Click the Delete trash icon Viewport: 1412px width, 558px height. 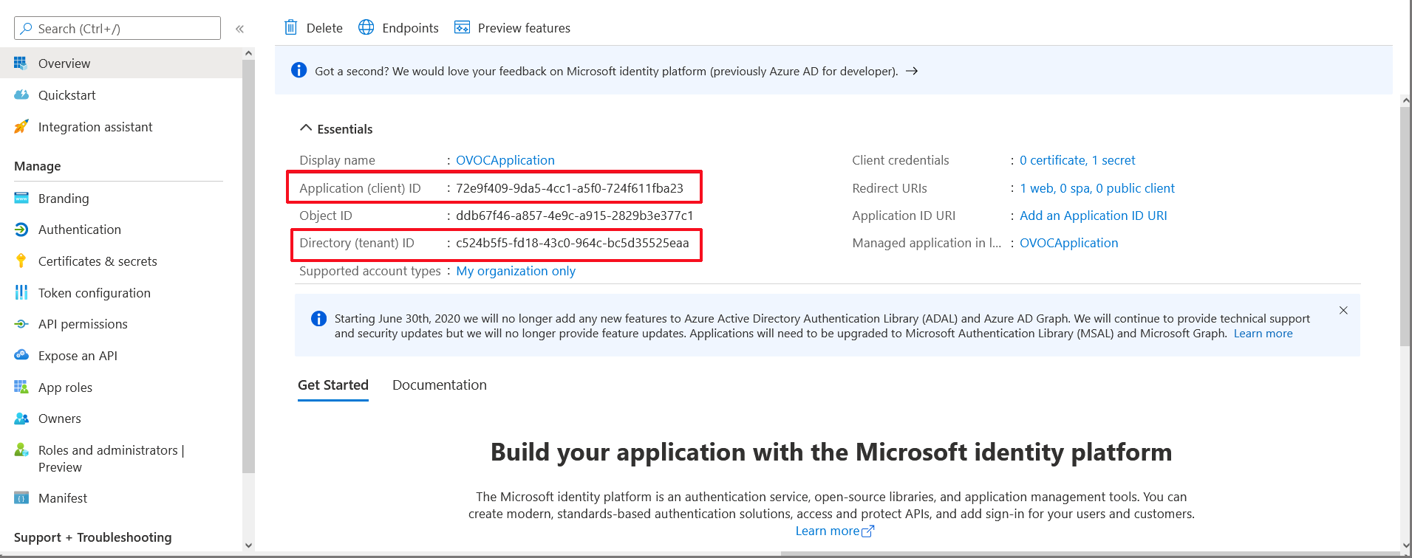[291, 28]
